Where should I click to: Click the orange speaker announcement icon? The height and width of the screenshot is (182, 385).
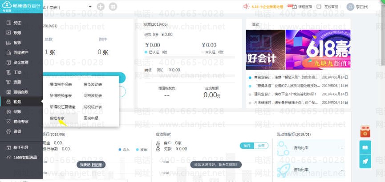246,6
